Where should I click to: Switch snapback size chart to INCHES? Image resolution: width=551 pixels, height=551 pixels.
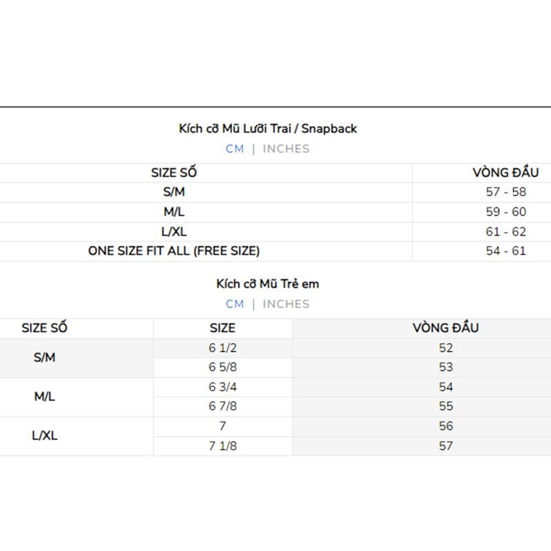click(x=286, y=149)
